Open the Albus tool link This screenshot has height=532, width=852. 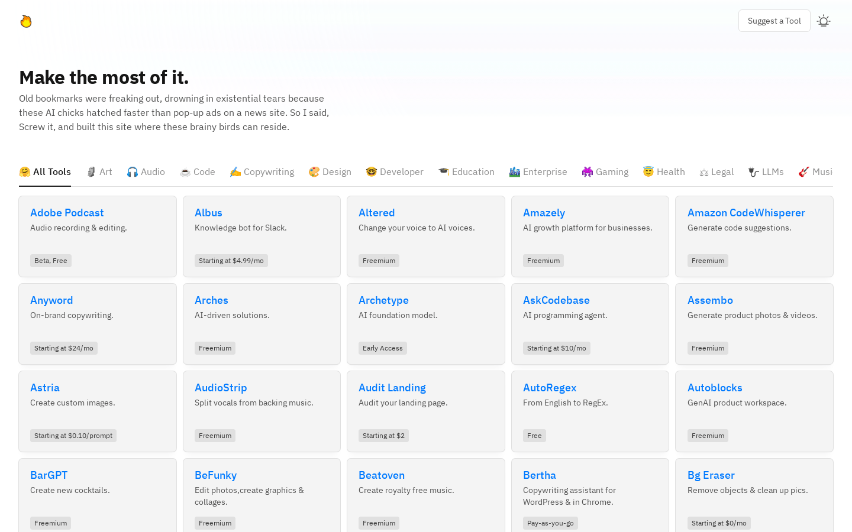(x=208, y=213)
